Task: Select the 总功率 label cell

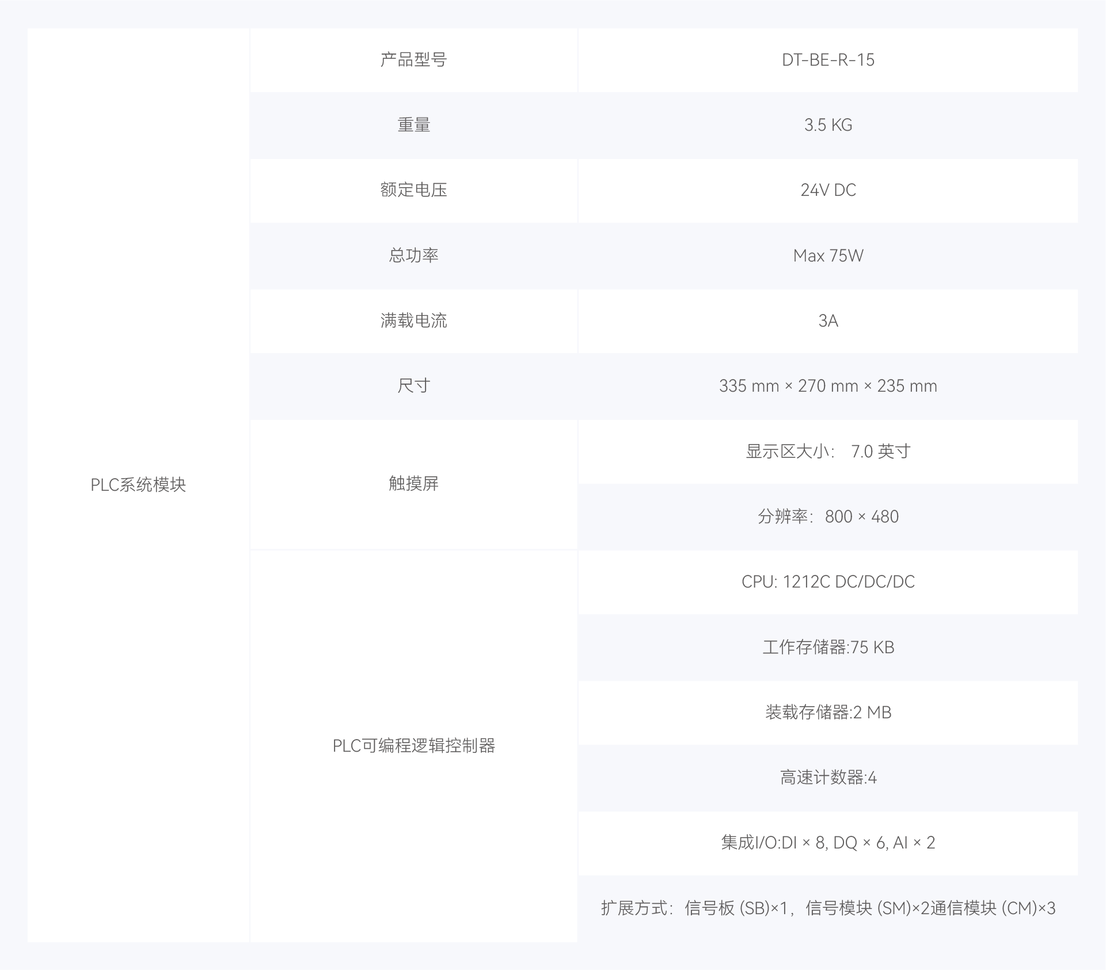Action: coord(413,255)
